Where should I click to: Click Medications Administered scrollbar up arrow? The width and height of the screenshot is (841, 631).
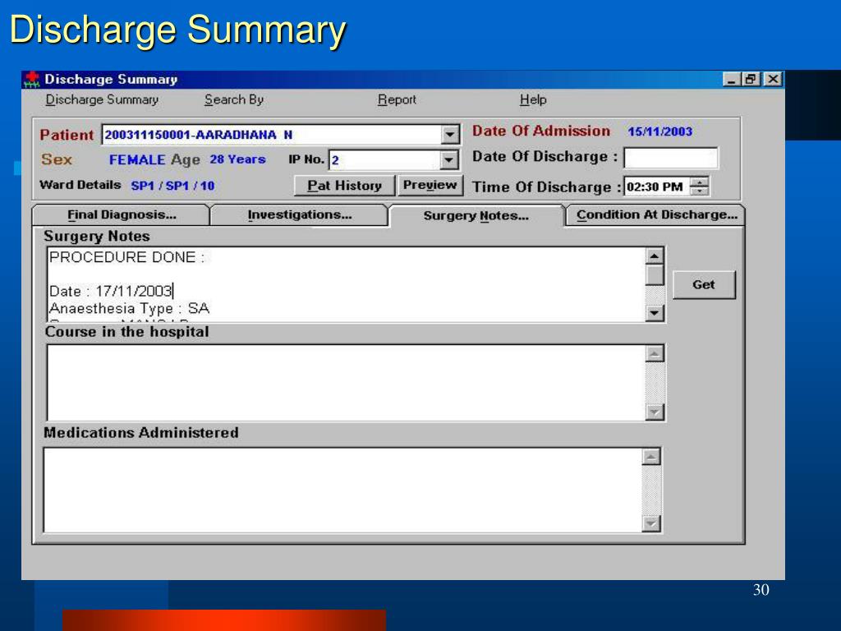point(651,457)
